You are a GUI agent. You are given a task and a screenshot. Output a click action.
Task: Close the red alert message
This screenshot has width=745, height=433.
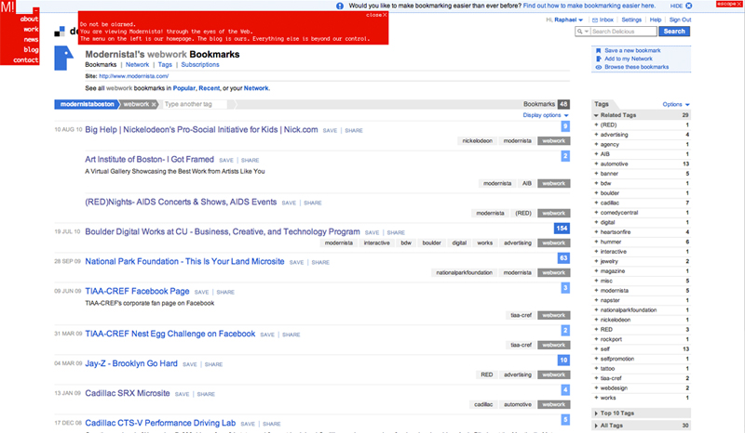[x=376, y=15]
